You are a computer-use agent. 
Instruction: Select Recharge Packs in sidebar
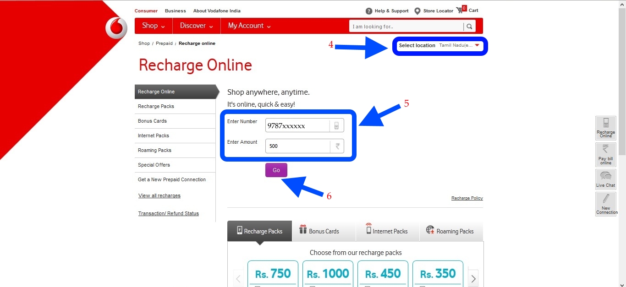(x=175, y=106)
